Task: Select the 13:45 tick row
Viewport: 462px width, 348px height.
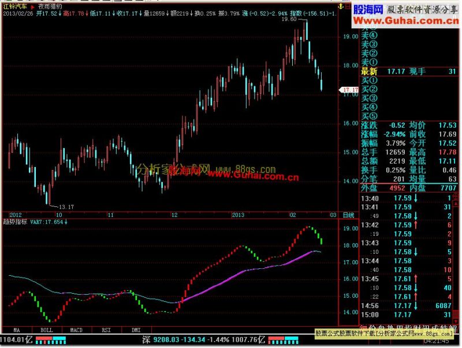Action: [x=407, y=279]
